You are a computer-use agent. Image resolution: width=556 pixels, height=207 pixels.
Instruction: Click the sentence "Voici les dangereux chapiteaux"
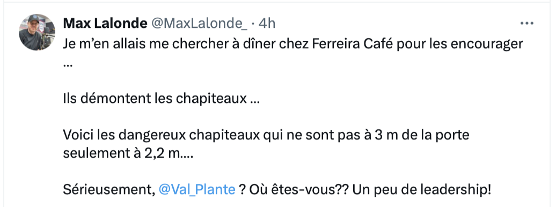click(162, 135)
